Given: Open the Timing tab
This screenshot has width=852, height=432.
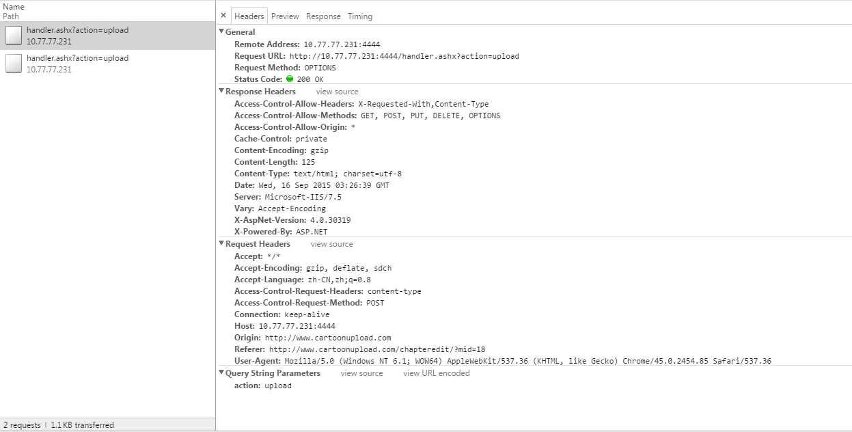Looking at the screenshot, I should click(x=360, y=16).
